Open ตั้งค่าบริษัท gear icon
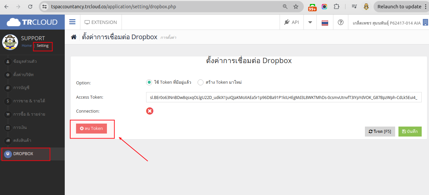This screenshot has height=195, width=429. coord(8,75)
